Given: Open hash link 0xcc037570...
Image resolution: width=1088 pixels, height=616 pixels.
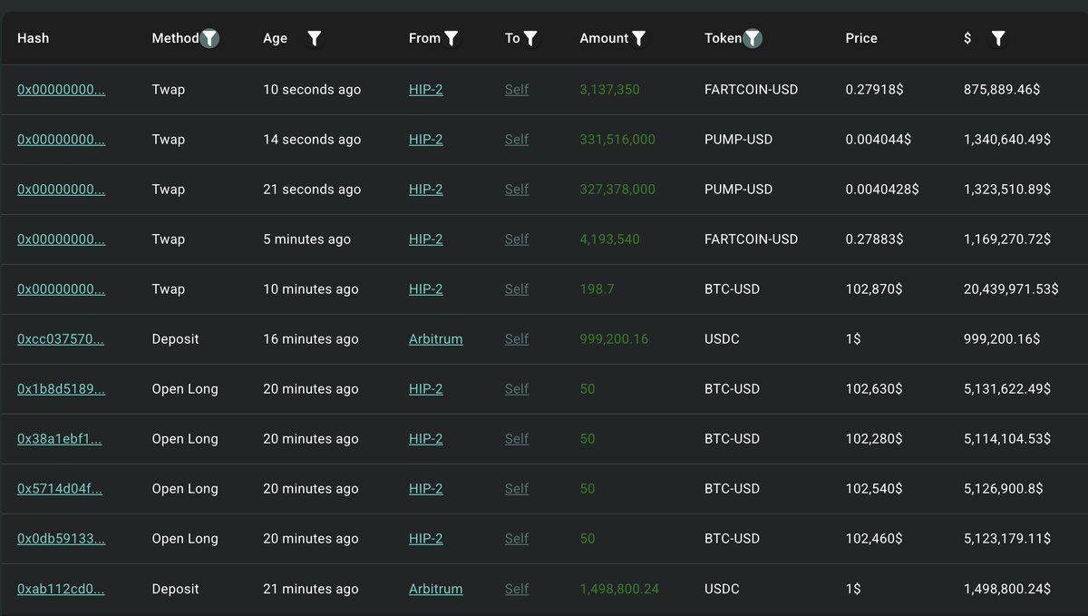Looking at the screenshot, I should pos(61,339).
